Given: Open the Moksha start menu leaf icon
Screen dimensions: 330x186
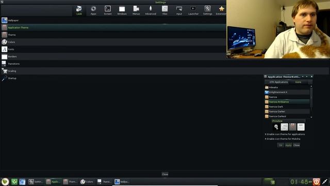Looking at the screenshot, I should [x=5, y=181].
